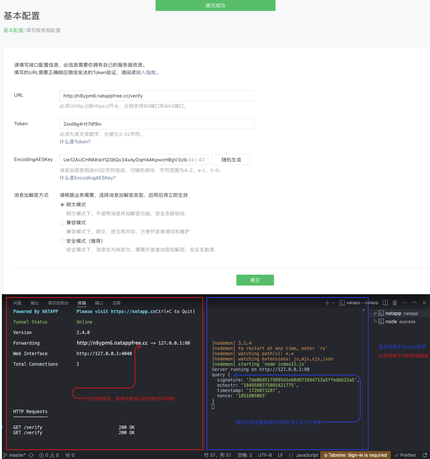The height and width of the screenshot is (459, 430).
Task: Click the kill terminal trash icon
Action: pos(395,303)
